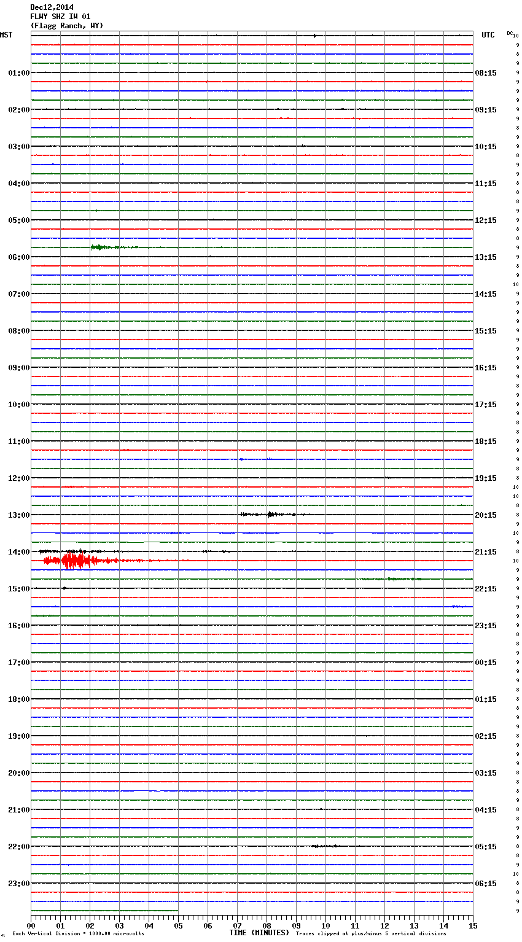
Task: Click the "13:00" MST time label
Action: pos(19,515)
